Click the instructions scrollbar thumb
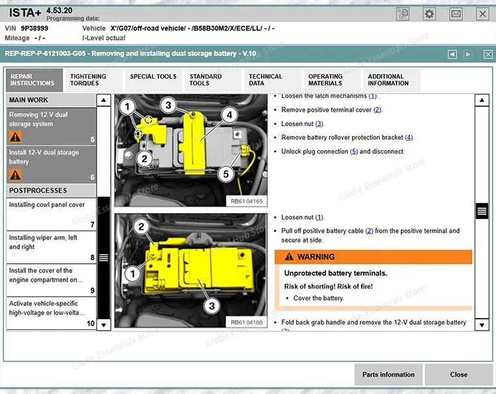 [x=481, y=211]
